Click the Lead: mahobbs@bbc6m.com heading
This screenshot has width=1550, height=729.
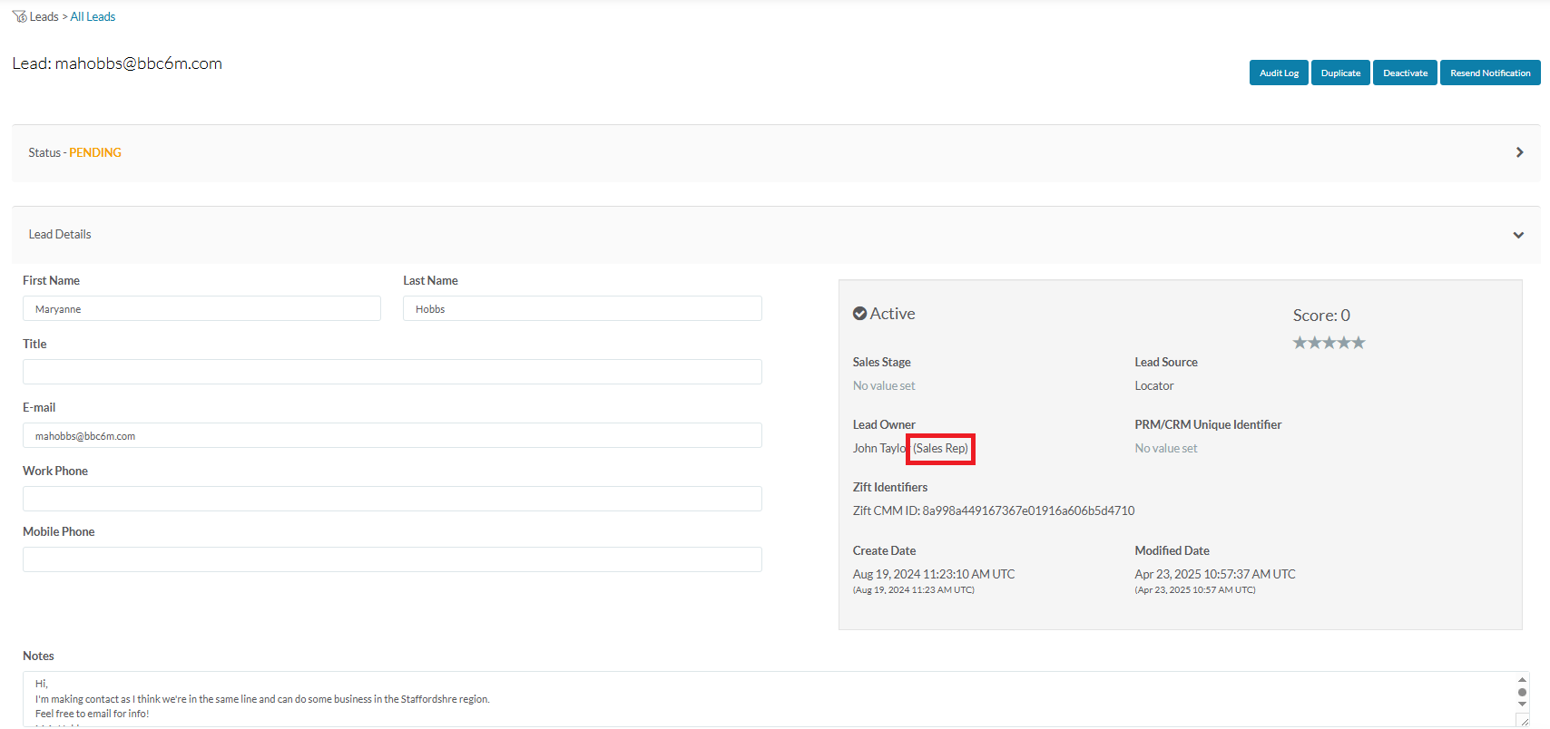(117, 63)
